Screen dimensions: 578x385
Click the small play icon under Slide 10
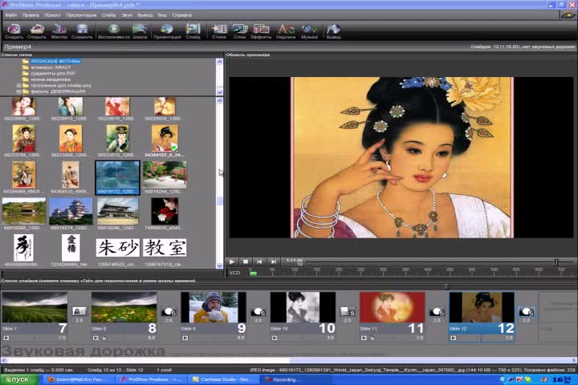(x=275, y=338)
